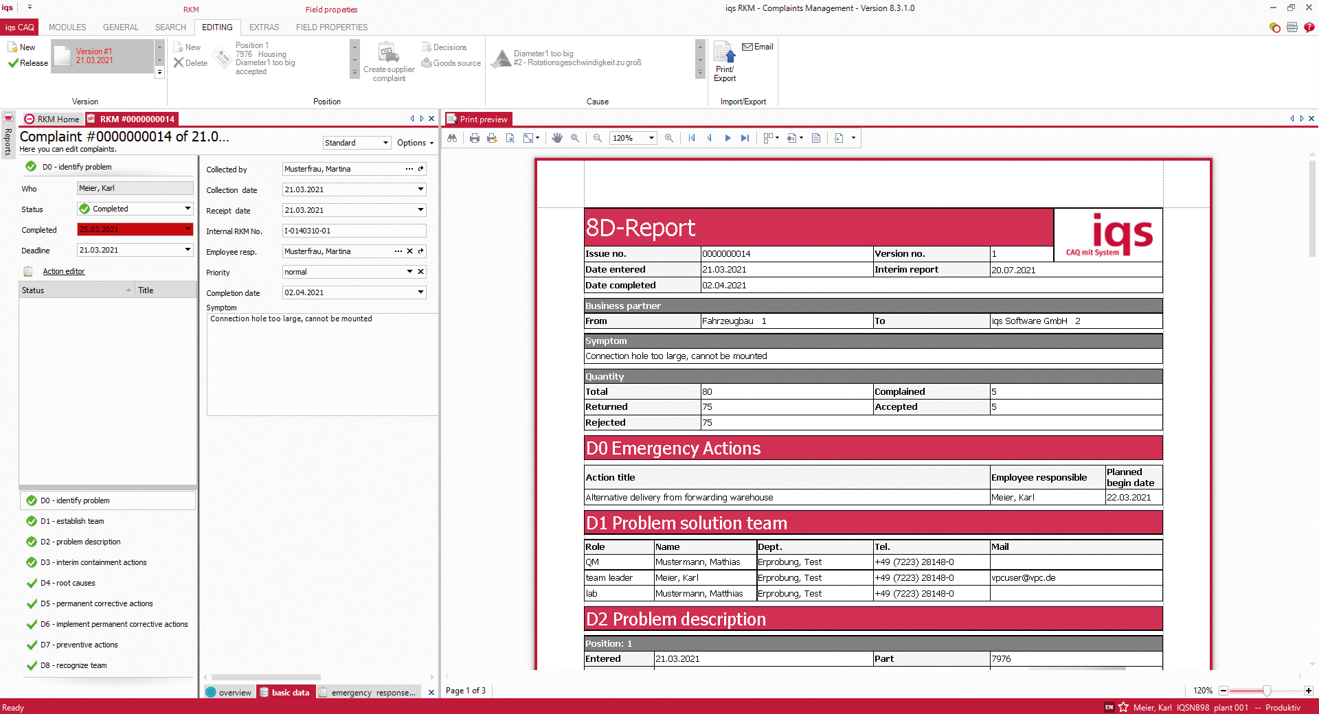Select D4 - root causes step
1319x714 pixels.
(x=67, y=583)
